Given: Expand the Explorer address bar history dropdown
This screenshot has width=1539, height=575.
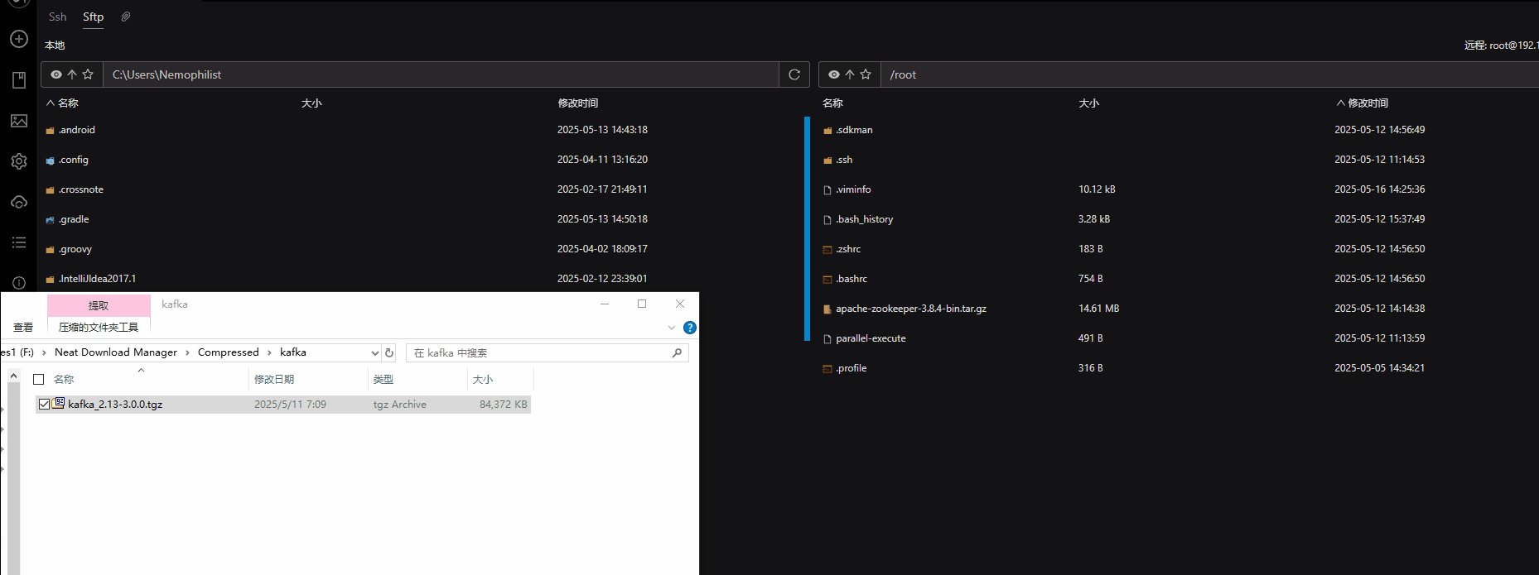Looking at the screenshot, I should click(x=374, y=352).
